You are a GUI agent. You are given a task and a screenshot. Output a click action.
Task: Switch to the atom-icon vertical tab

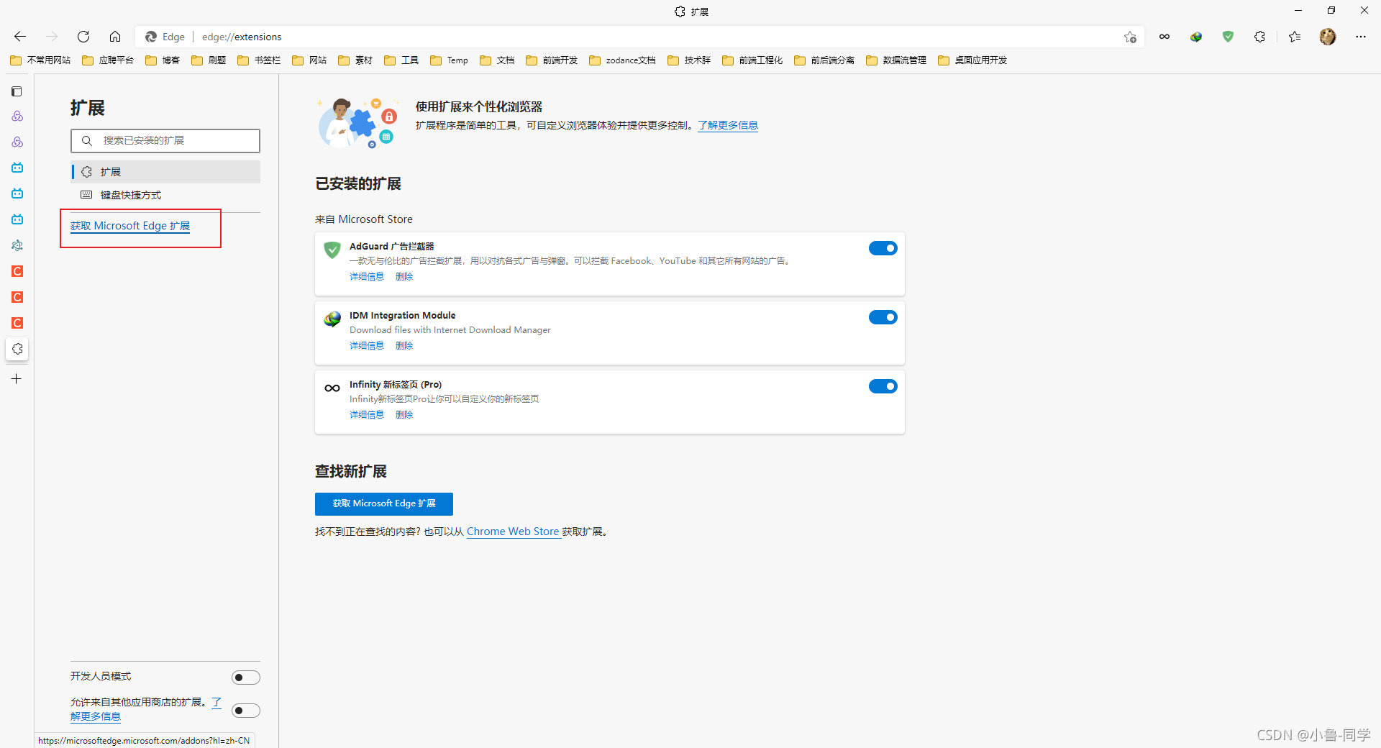click(17, 245)
